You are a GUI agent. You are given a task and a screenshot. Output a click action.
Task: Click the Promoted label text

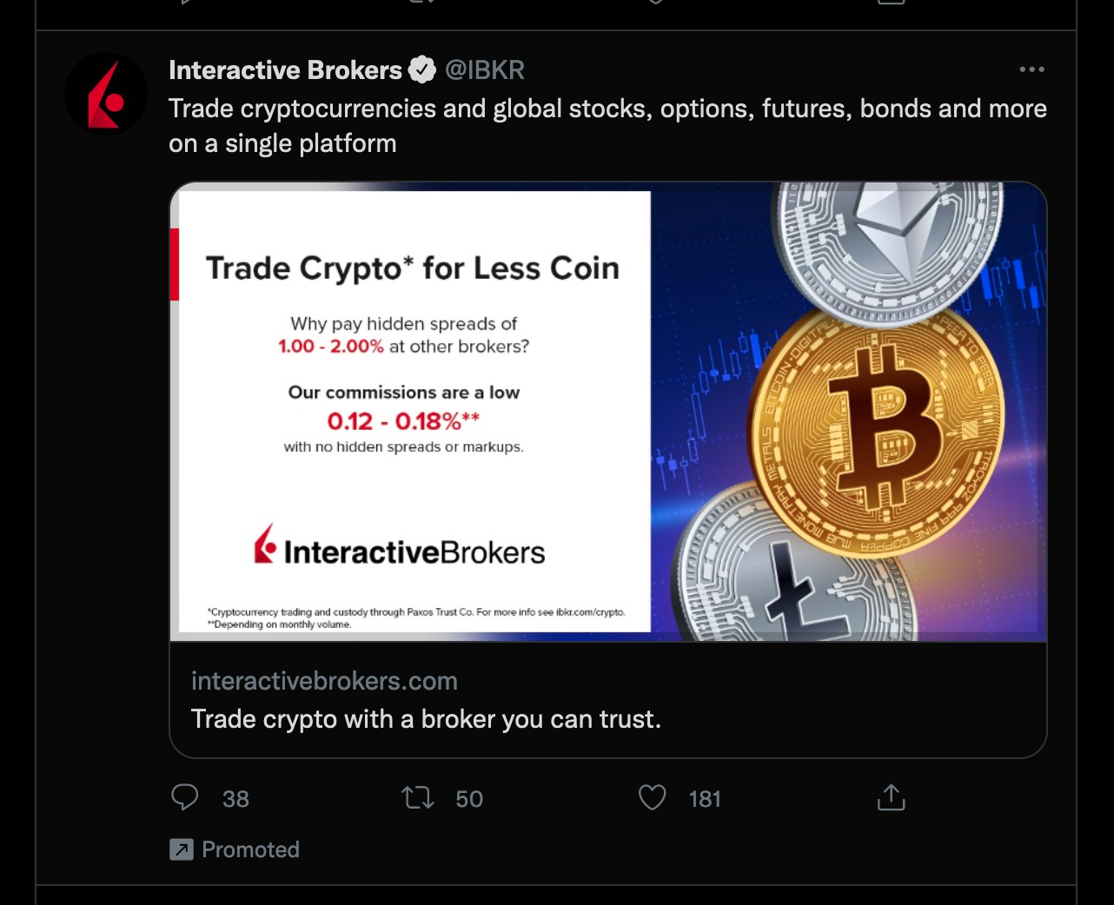250,849
